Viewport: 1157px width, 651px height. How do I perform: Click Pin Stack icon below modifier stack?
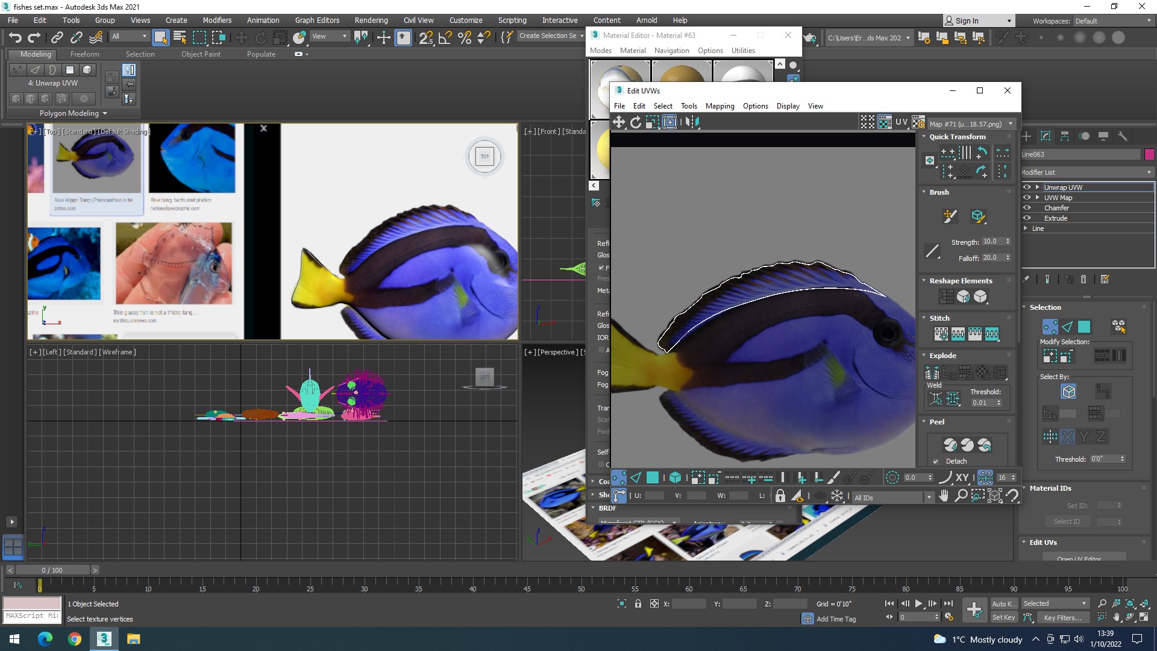1026,279
